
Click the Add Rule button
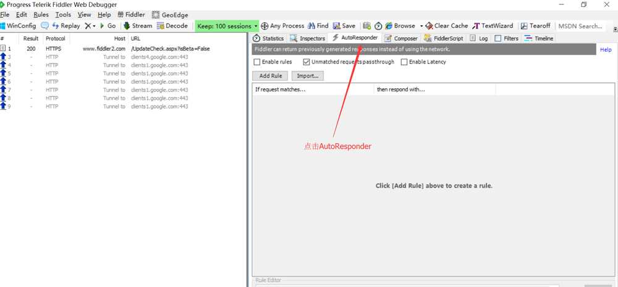coord(271,76)
